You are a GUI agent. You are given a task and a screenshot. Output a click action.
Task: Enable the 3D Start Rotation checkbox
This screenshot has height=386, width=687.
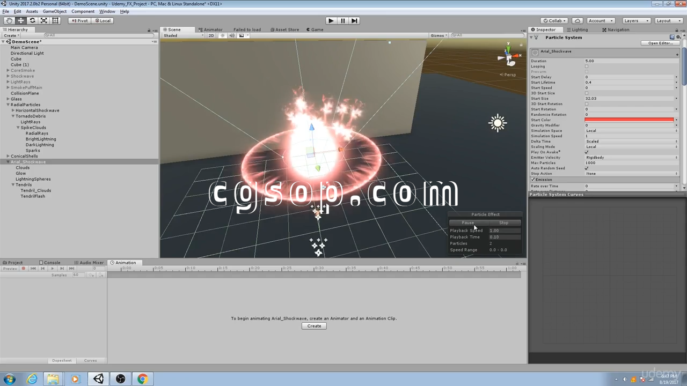coord(587,104)
